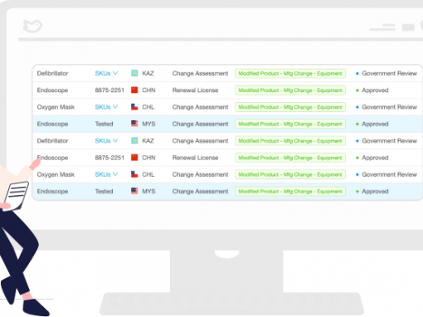Viewport: 423px width, 317px height.
Task: Click green status dot of first Approved row
Action: [357, 90]
